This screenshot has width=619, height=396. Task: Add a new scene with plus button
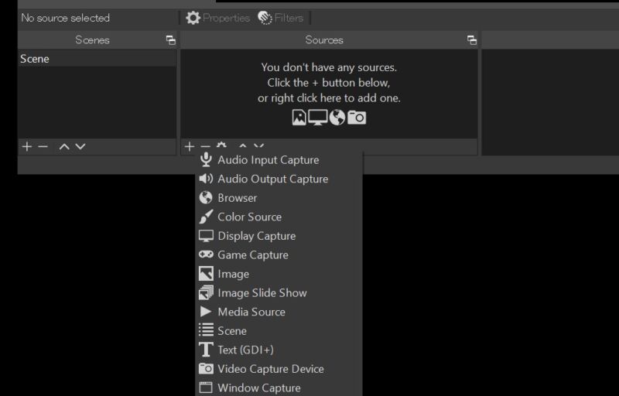pos(26,146)
